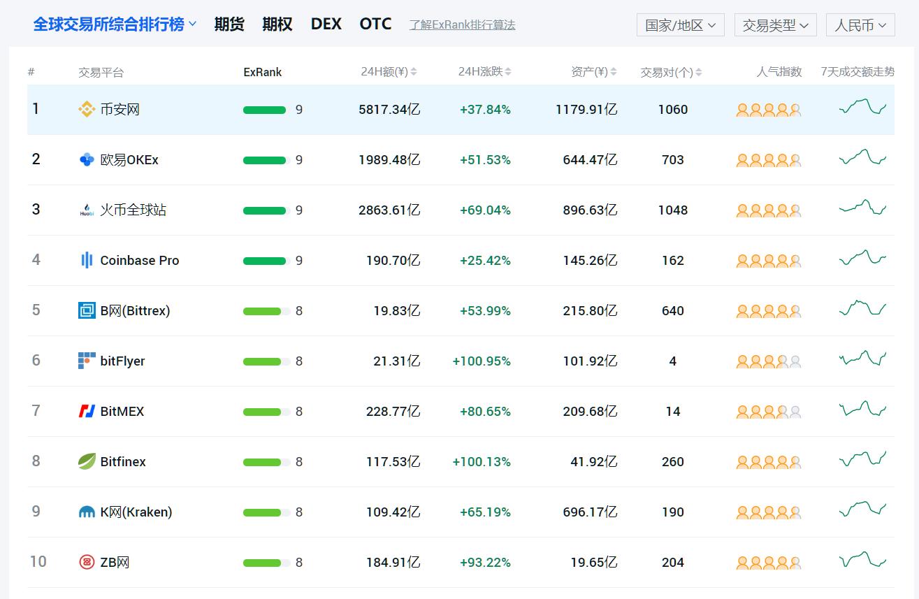
Task: Click the Bitfinex leaf logo icon
Action: point(87,461)
